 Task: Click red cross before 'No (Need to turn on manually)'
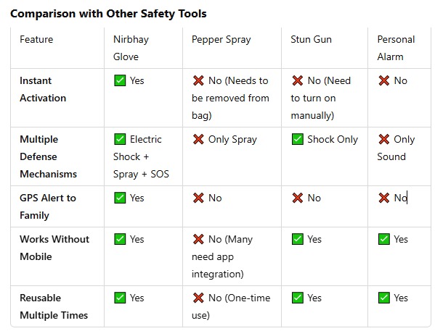point(298,80)
